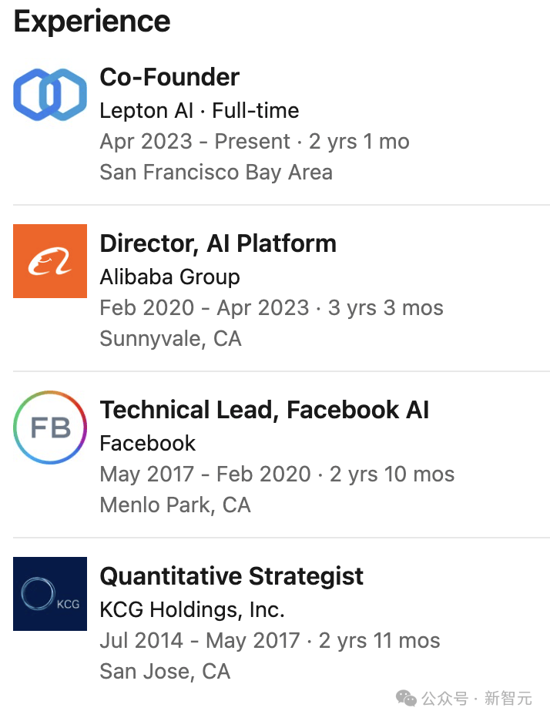This screenshot has height=721, width=550.
Task: Click Jul 2014 - May 2017 date range
Action: coord(199,641)
